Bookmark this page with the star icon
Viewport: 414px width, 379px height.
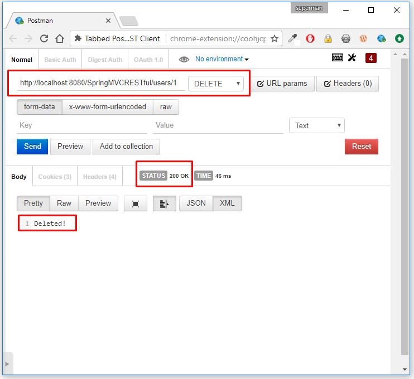[x=275, y=38]
